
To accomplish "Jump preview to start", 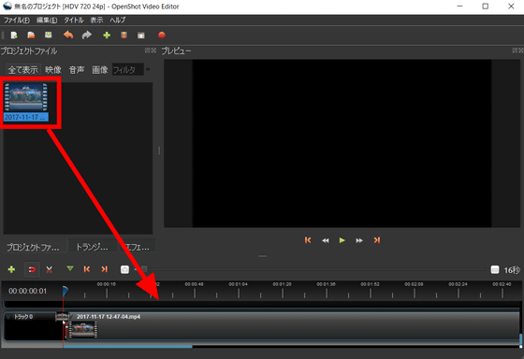I will pyautogui.click(x=308, y=240).
